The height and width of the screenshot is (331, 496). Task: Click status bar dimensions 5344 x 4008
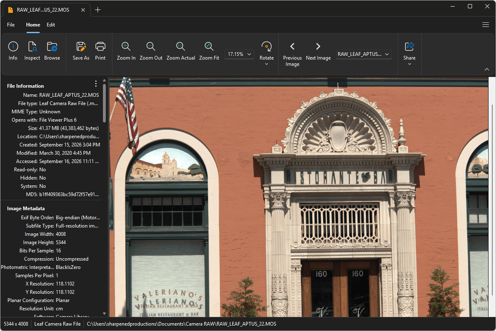16,324
